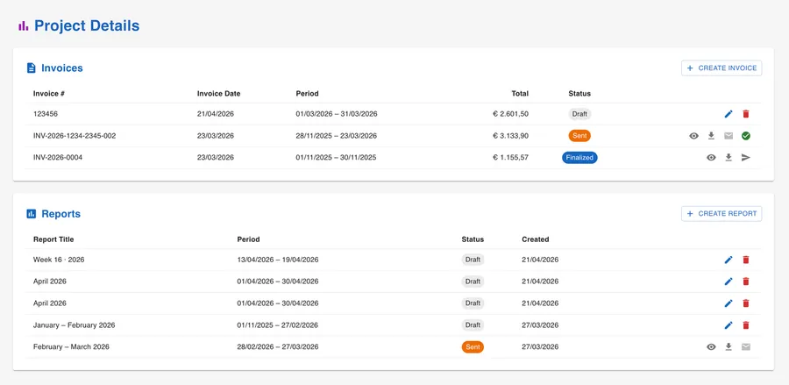
Task: Click the Invoice # column header
Action: (x=49, y=94)
